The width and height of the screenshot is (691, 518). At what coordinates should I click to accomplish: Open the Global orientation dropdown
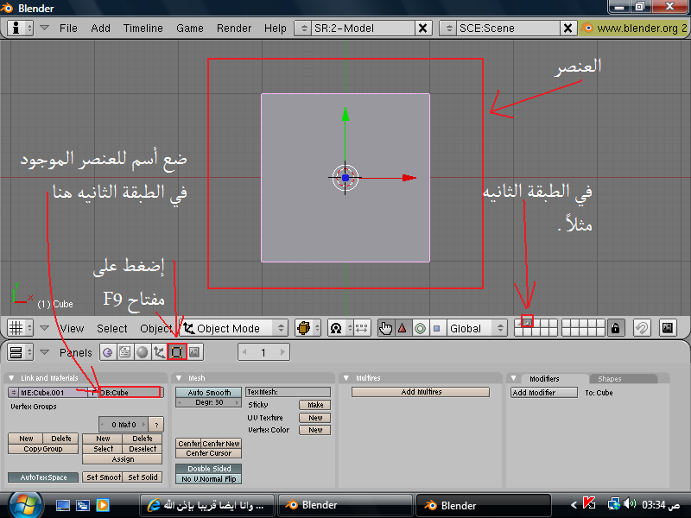[x=476, y=328]
